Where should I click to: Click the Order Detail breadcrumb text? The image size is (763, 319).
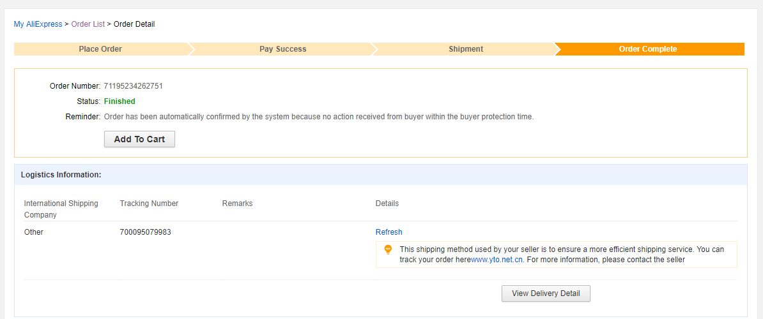134,24
